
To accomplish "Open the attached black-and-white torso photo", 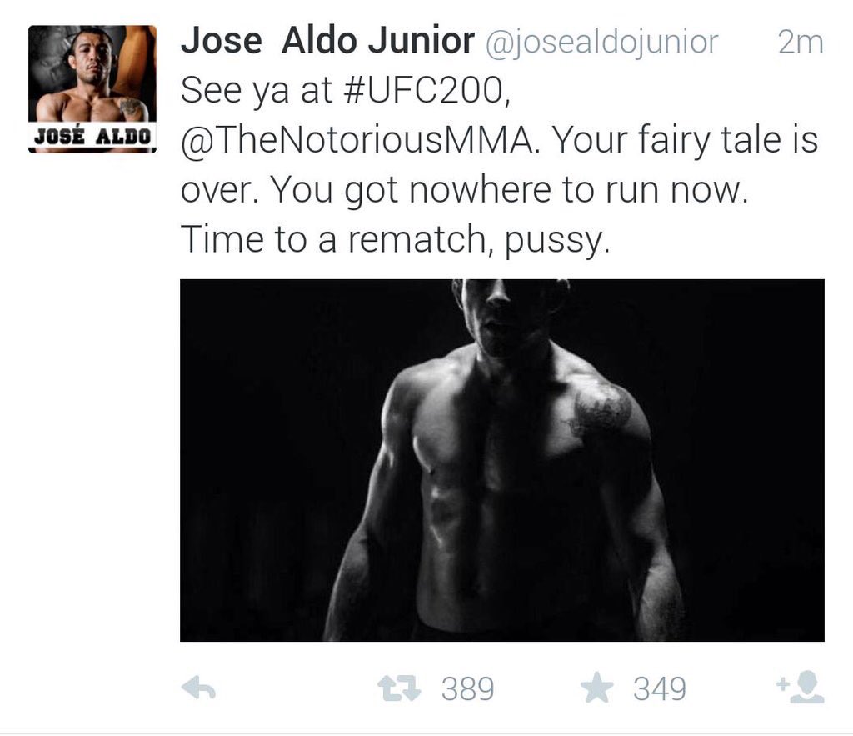I will coord(502,461).
